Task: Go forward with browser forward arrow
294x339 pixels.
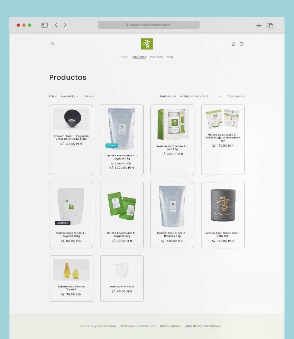Action: [65, 25]
